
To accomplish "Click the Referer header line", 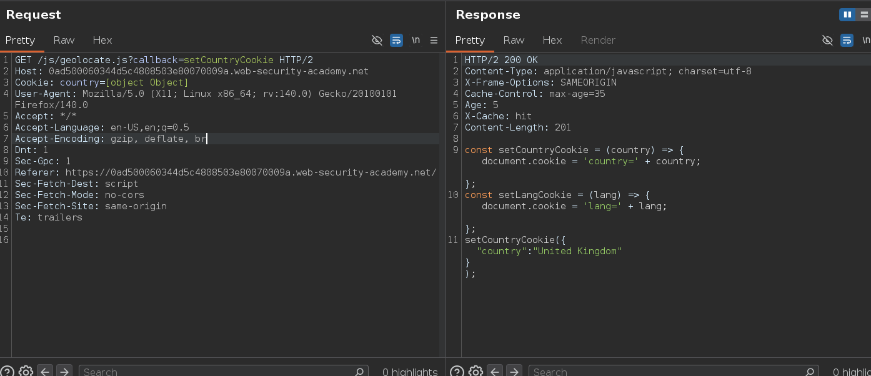I will click(x=226, y=172).
